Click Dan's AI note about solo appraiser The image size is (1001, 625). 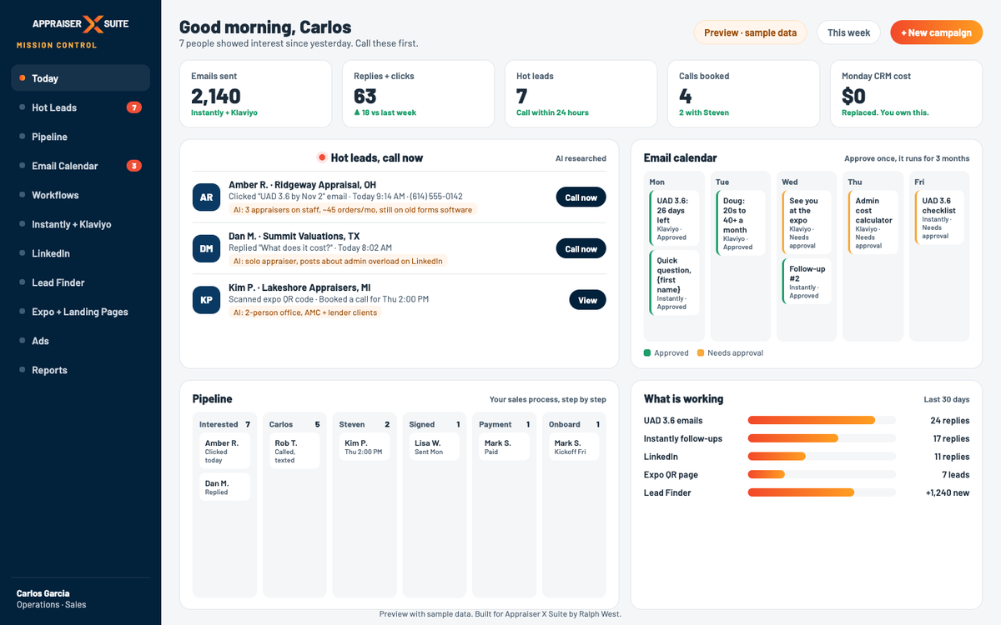[338, 261]
